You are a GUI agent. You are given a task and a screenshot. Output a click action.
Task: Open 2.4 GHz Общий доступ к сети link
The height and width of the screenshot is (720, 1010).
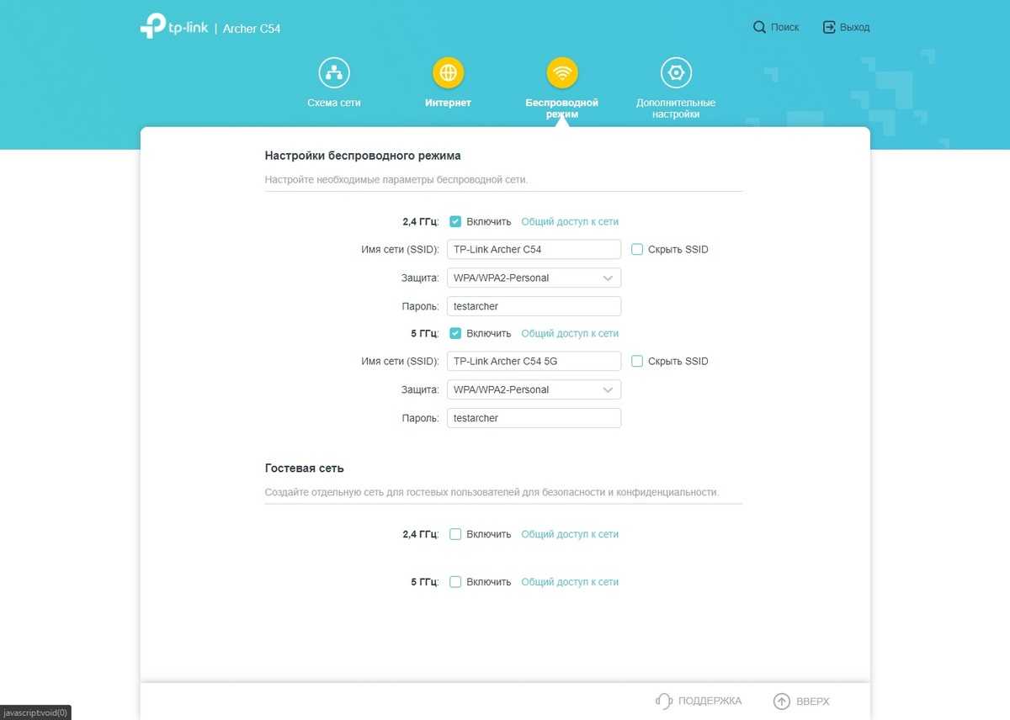pyautogui.click(x=570, y=222)
